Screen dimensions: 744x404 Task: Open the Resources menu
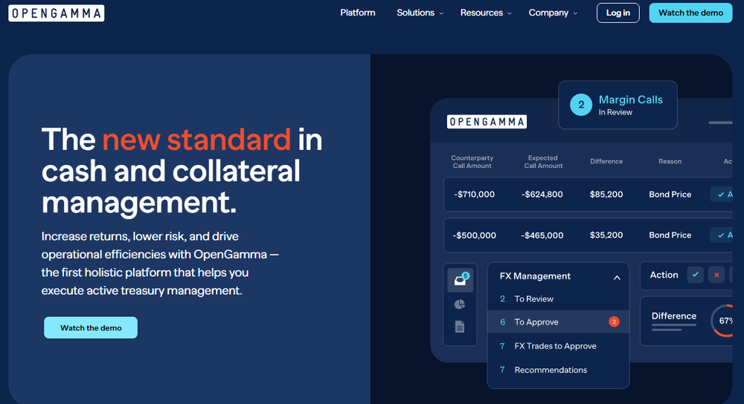coord(481,13)
